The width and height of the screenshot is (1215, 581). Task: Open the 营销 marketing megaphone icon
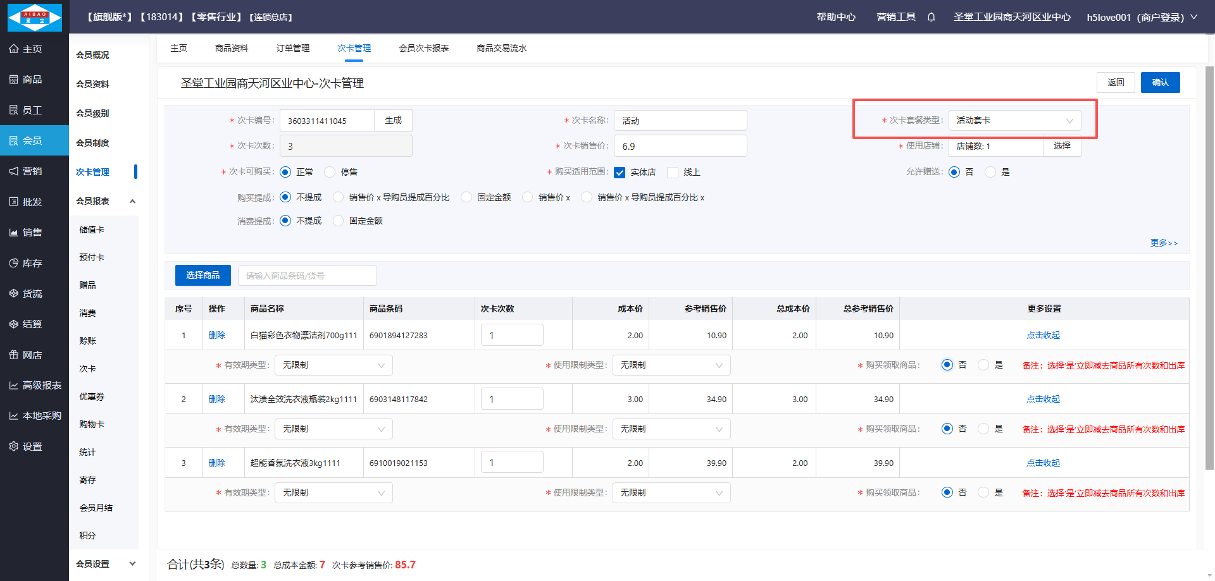point(14,171)
